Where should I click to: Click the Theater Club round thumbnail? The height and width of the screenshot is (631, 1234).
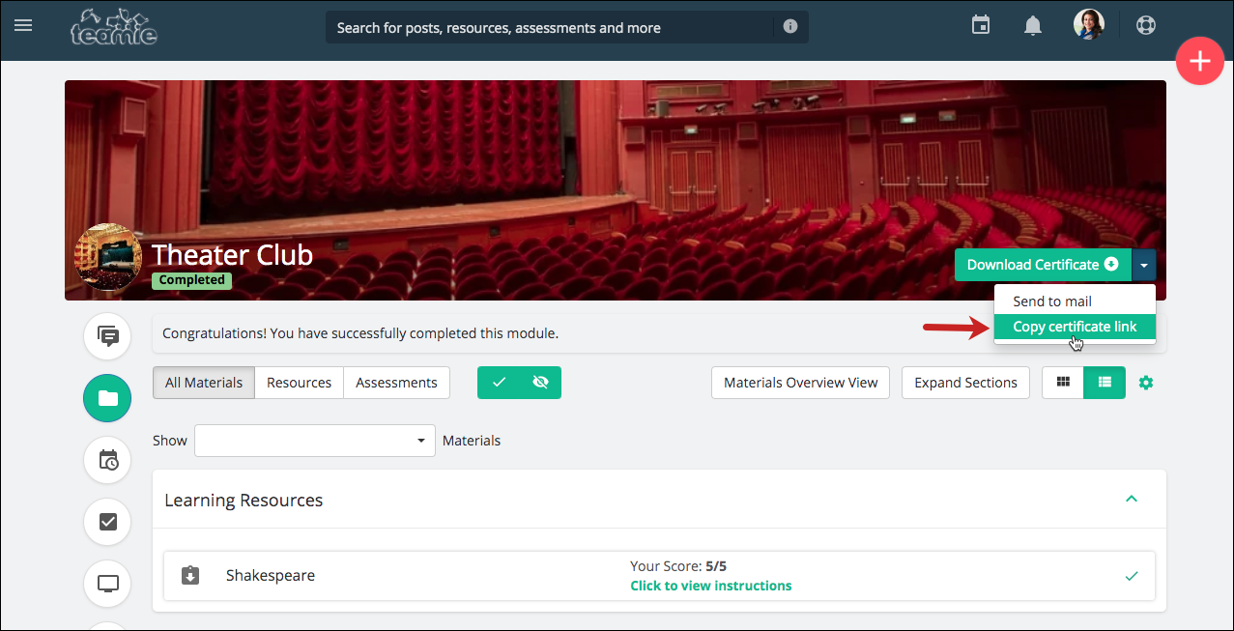108,257
